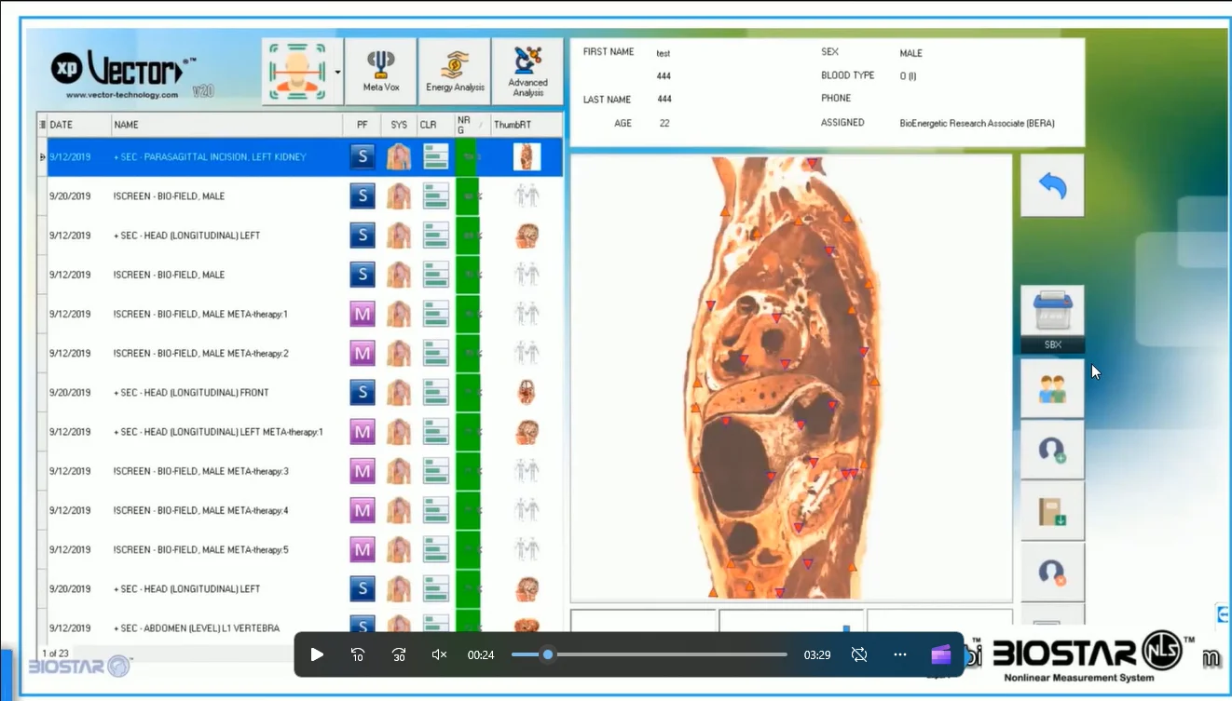Viewport: 1232px width, 701px height.
Task: Select the ABDOMEN (LEVEL) L1 VERTEBRA row
Action: tap(196, 628)
